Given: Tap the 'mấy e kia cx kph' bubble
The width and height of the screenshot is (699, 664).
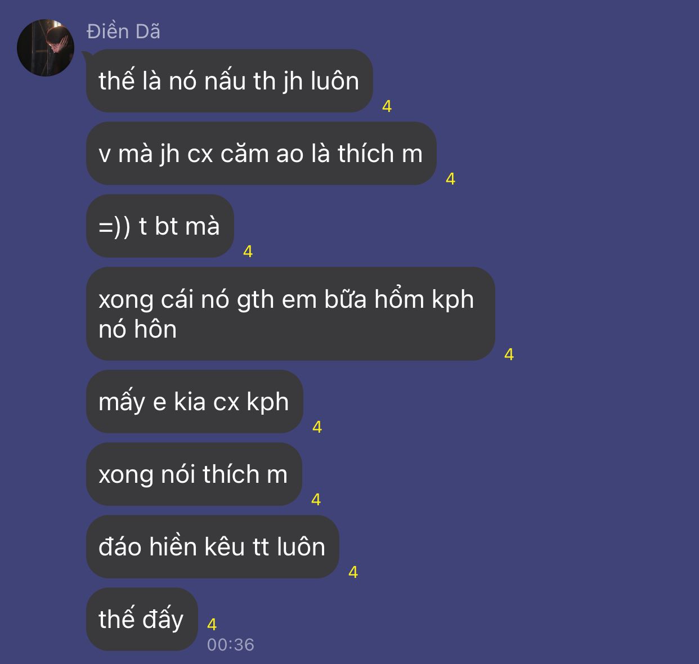Looking at the screenshot, I should 194,401.
